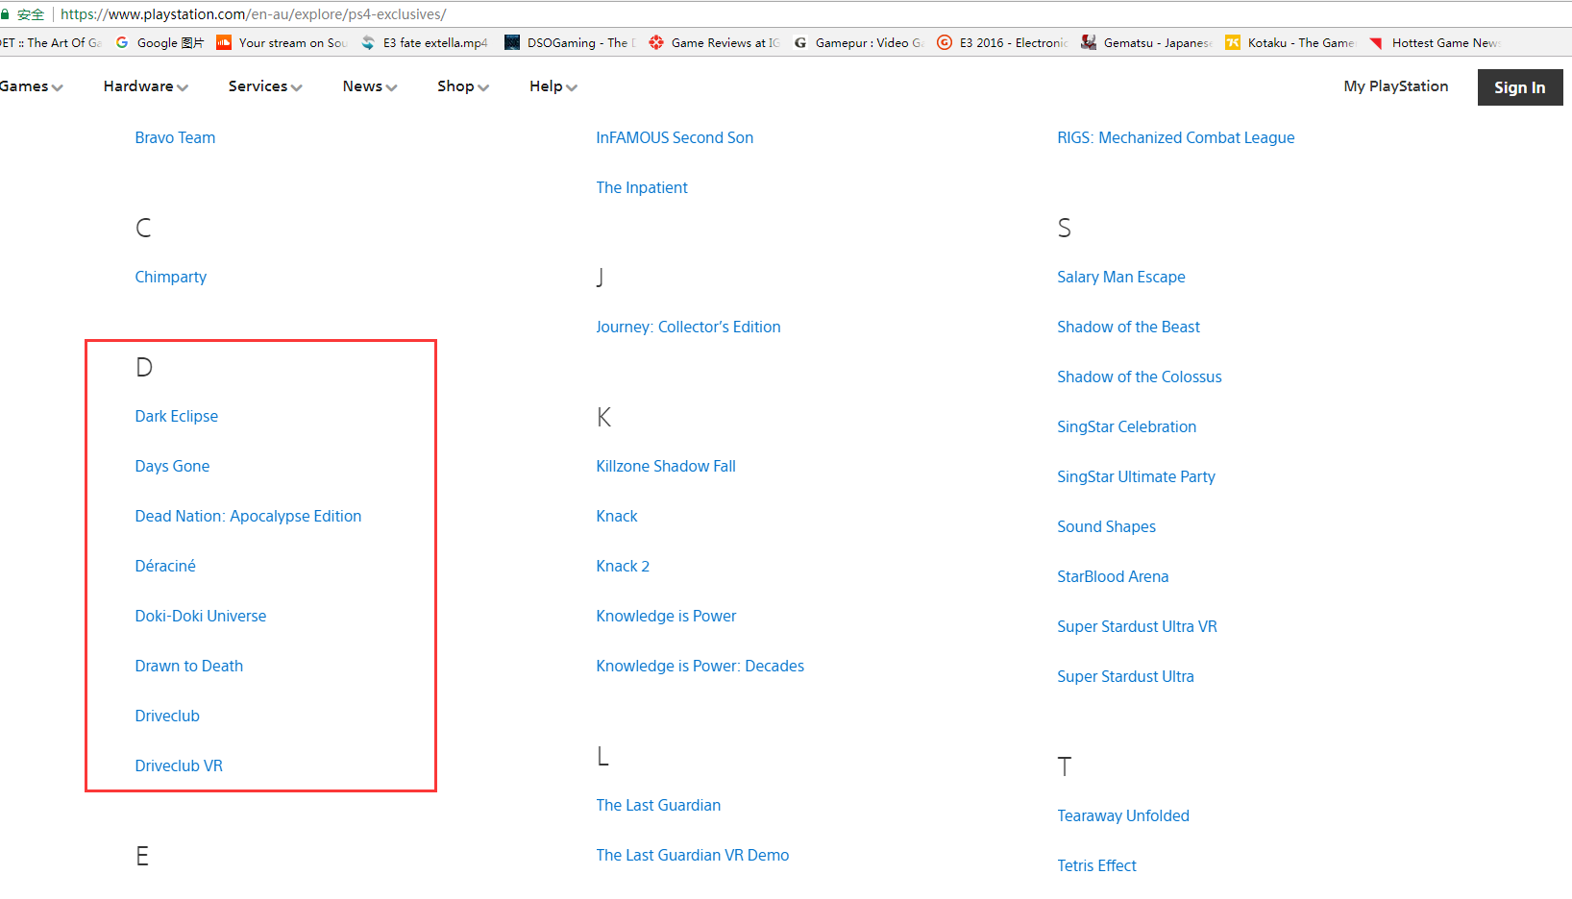Screen dimensions: 1572x899
Task: Open the original Knack link
Action: tap(617, 516)
